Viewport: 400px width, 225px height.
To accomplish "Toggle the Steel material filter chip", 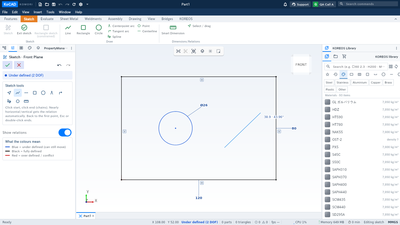I will coord(329,82).
